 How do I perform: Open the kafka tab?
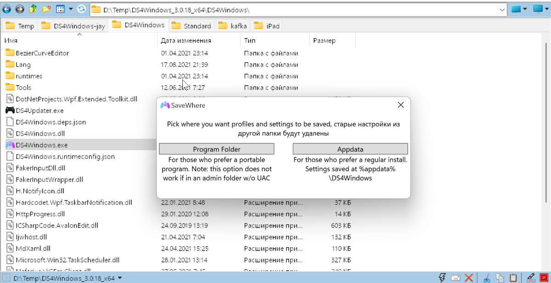tap(233, 26)
